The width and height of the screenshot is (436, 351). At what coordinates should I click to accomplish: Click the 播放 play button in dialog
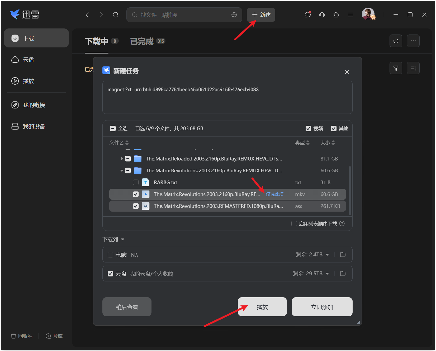(262, 307)
